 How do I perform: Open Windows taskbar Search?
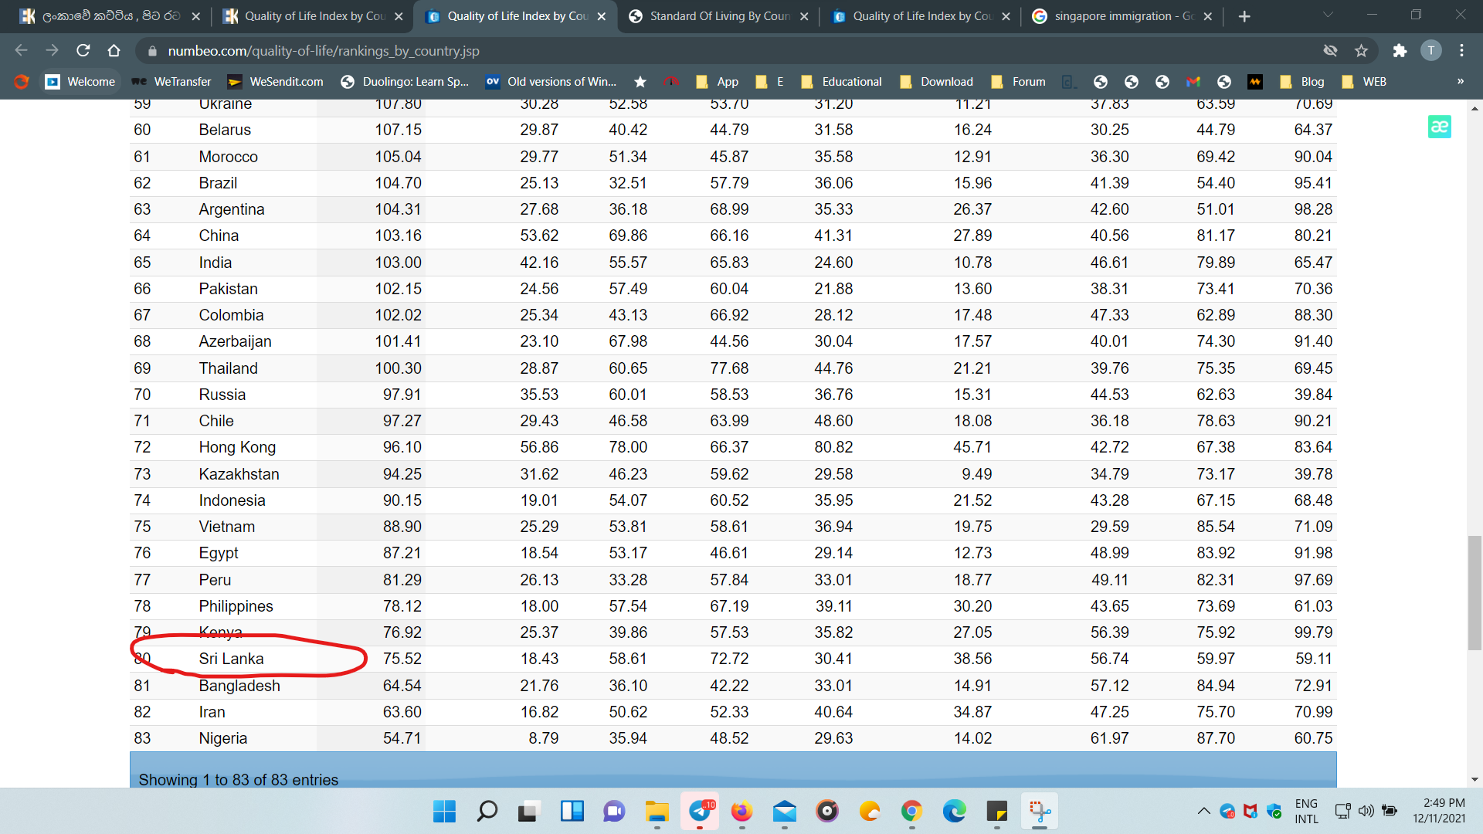tap(487, 811)
